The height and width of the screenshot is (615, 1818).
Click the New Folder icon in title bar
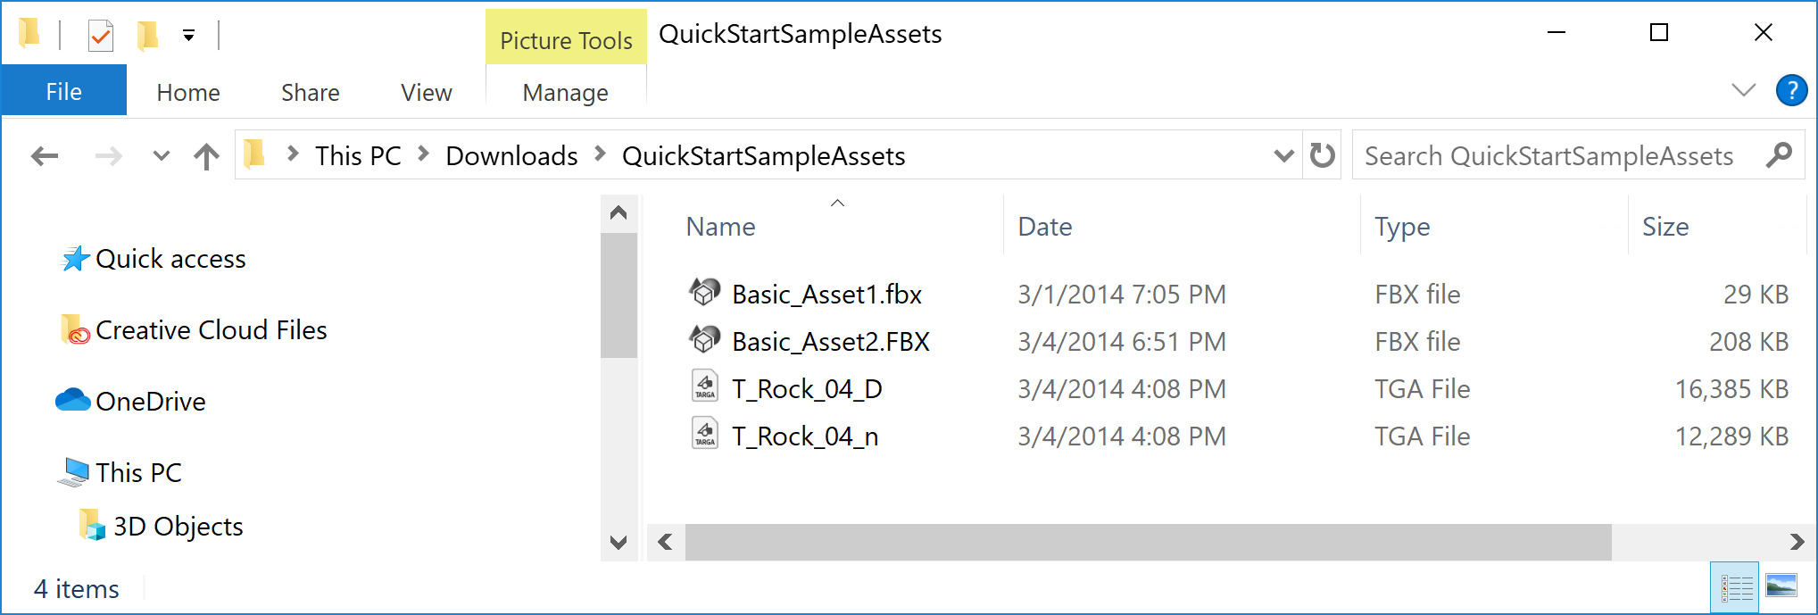pyautogui.click(x=147, y=36)
